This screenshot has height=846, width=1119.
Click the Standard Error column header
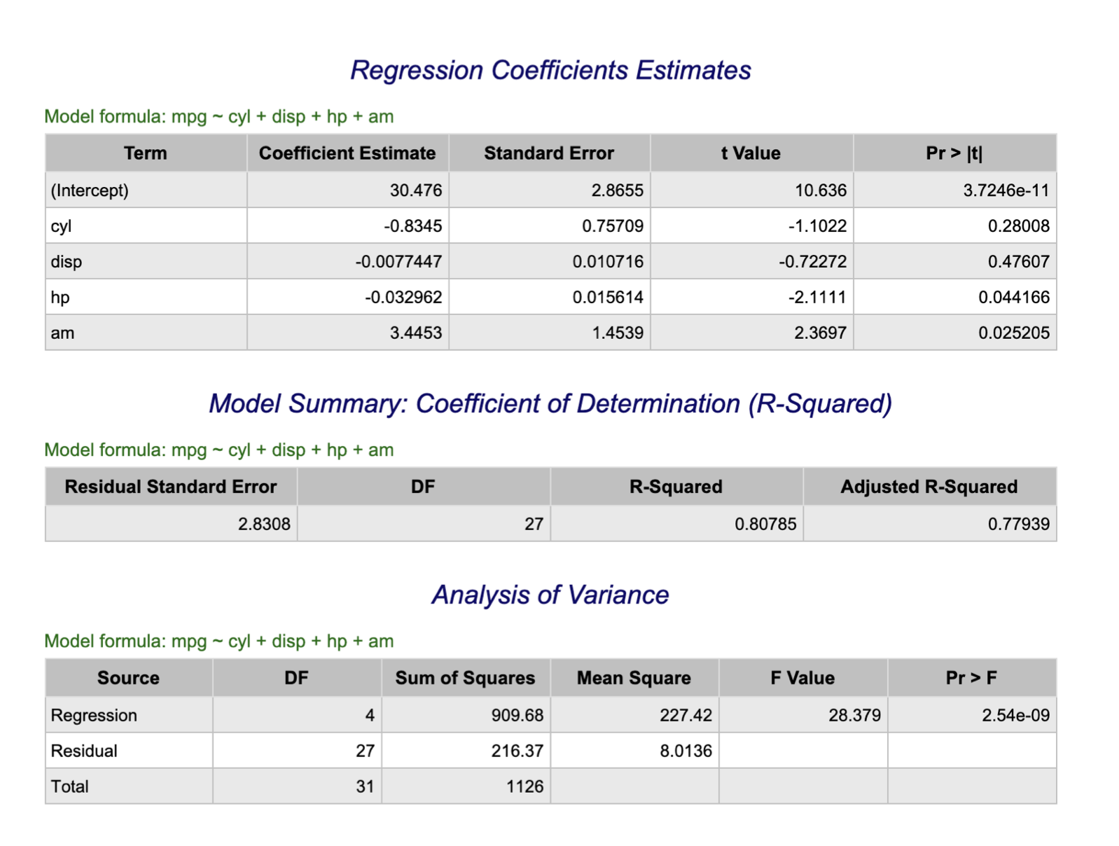pos(549,153)
